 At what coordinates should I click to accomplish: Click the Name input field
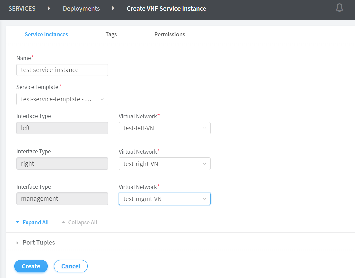(x=62, y=70)
